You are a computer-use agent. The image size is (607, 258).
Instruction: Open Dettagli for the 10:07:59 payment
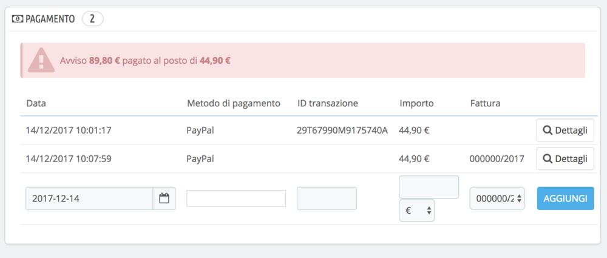(565, 158)
